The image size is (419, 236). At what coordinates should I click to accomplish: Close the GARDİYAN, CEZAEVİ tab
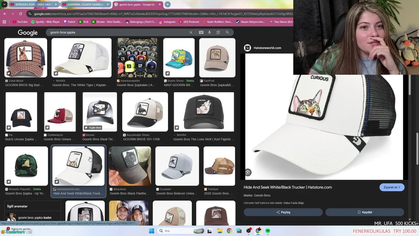[x=108, y=5]
